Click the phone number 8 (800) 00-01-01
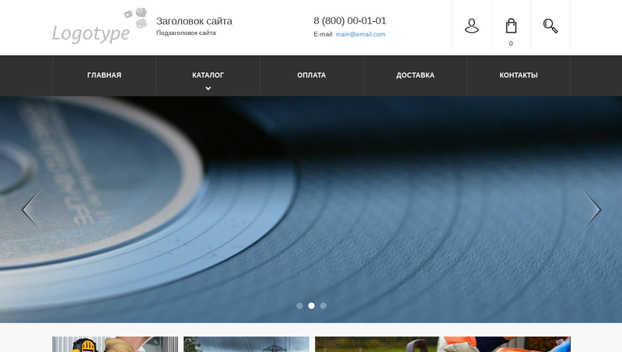This screenshot has height=352, width=622. [x=350, y=21]
